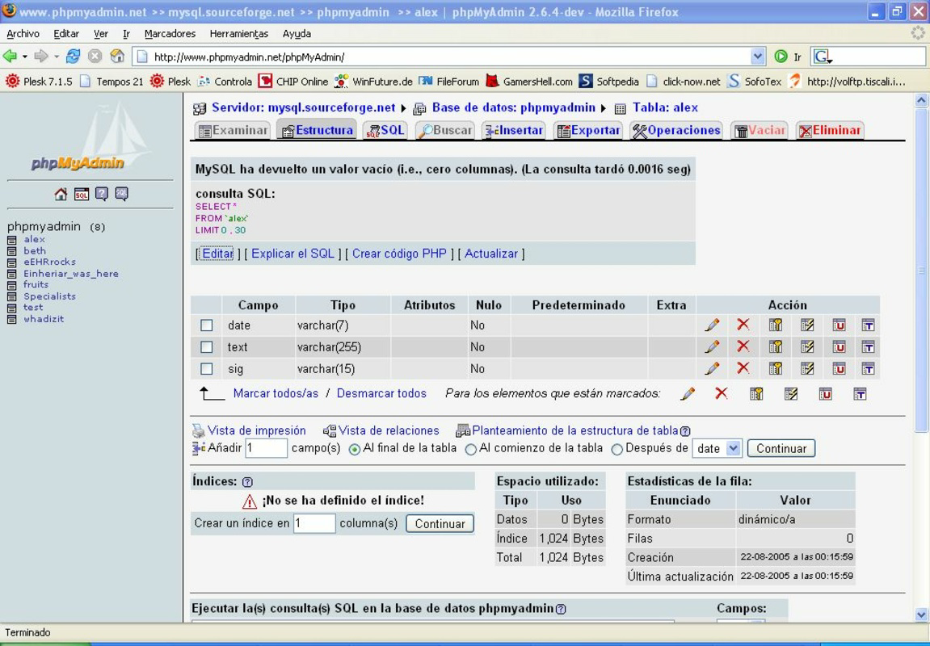Select Después de radio option

(616, 449)
